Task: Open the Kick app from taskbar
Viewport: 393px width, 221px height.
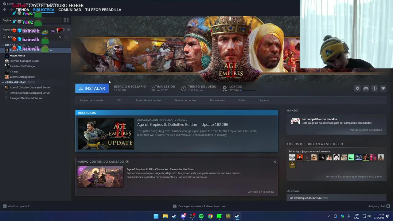Action: point(219,216)
